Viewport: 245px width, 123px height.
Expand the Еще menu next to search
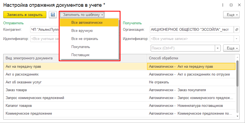(232, 48)
